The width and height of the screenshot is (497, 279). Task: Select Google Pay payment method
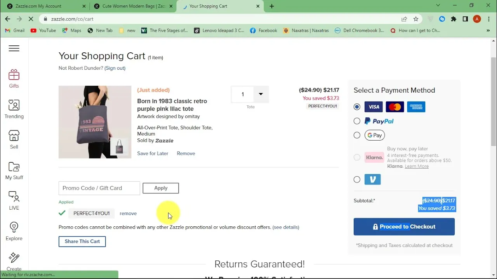pos(357,135)
